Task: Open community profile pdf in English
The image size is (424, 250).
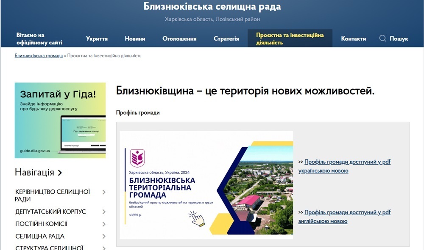Action: click(x=344, y=217)
